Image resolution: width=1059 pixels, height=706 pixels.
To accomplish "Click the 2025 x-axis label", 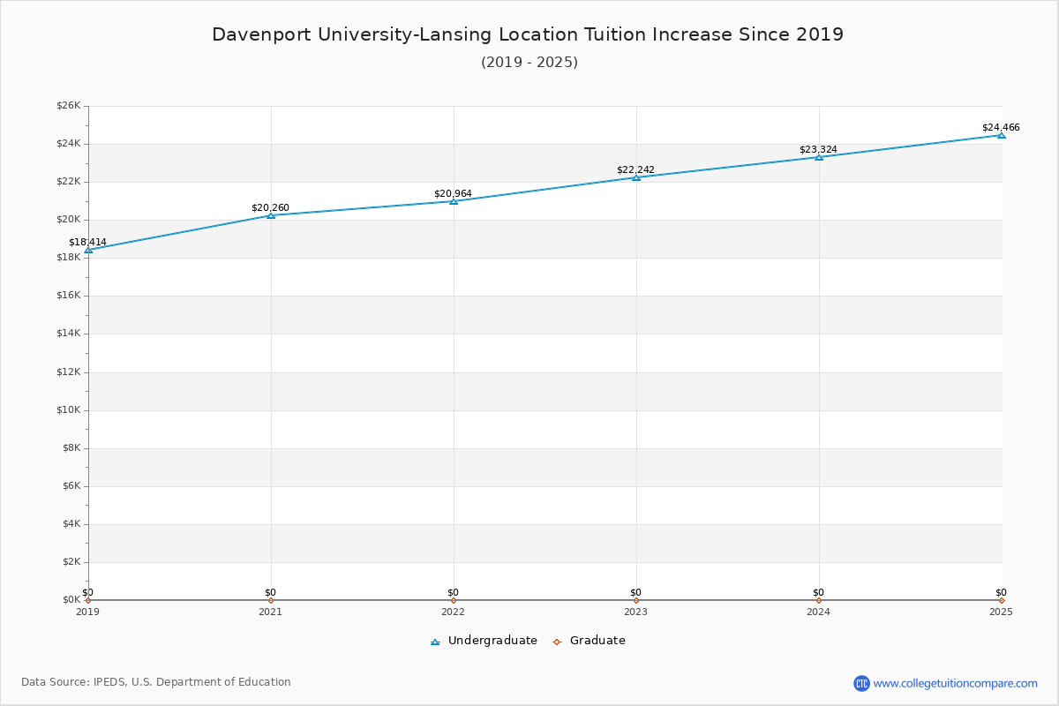I will tap(1001, 612).
